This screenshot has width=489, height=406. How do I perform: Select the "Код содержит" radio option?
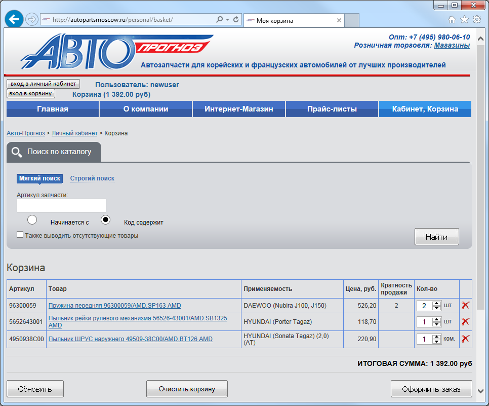[106, 220]
